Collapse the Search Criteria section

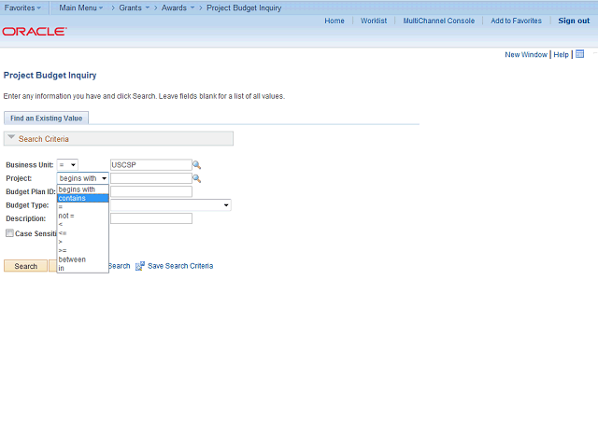tap(11, 137)
